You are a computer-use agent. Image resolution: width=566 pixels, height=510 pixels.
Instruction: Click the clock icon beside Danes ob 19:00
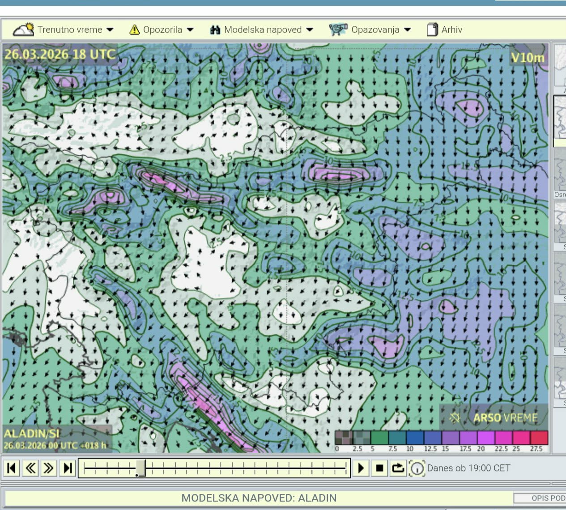coord(417,468)
